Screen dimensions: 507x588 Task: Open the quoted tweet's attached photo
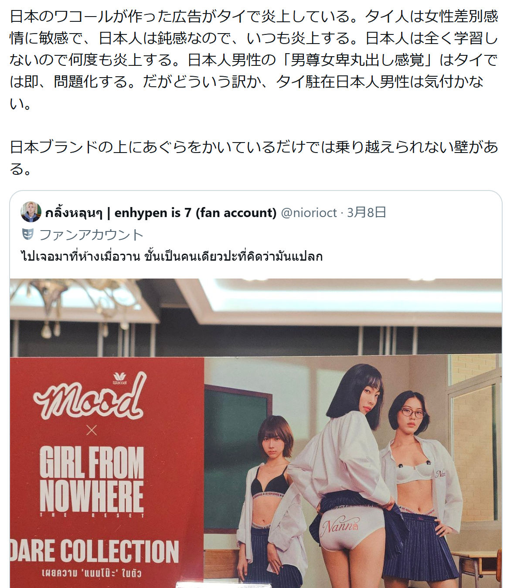(x=256, y=433)
